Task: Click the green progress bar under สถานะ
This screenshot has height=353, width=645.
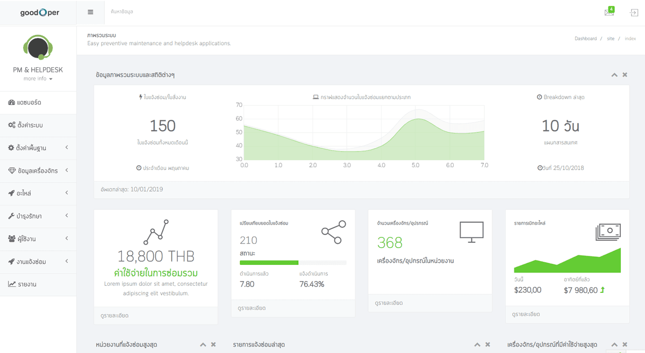Action: pyautogui.click(x=269, y=263)
